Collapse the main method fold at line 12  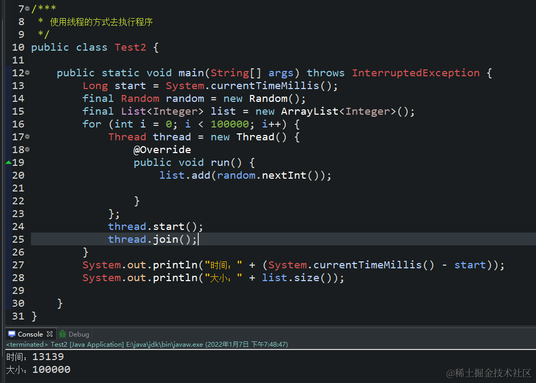(27, 73)
